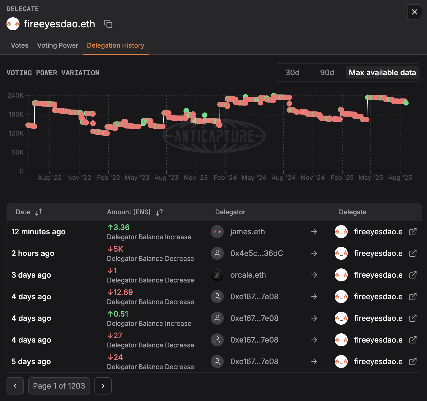Go to next page of delegations
Viewport: 427px width, 401px height.
103,386
